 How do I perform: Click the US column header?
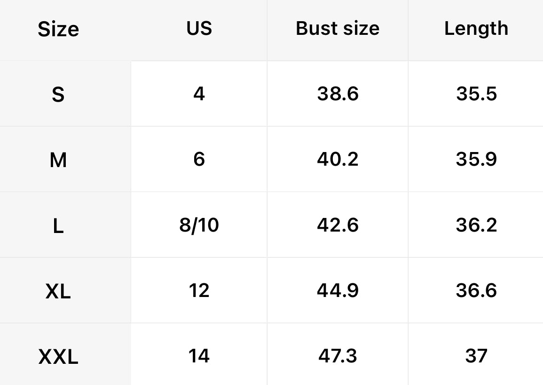[199, 28]
